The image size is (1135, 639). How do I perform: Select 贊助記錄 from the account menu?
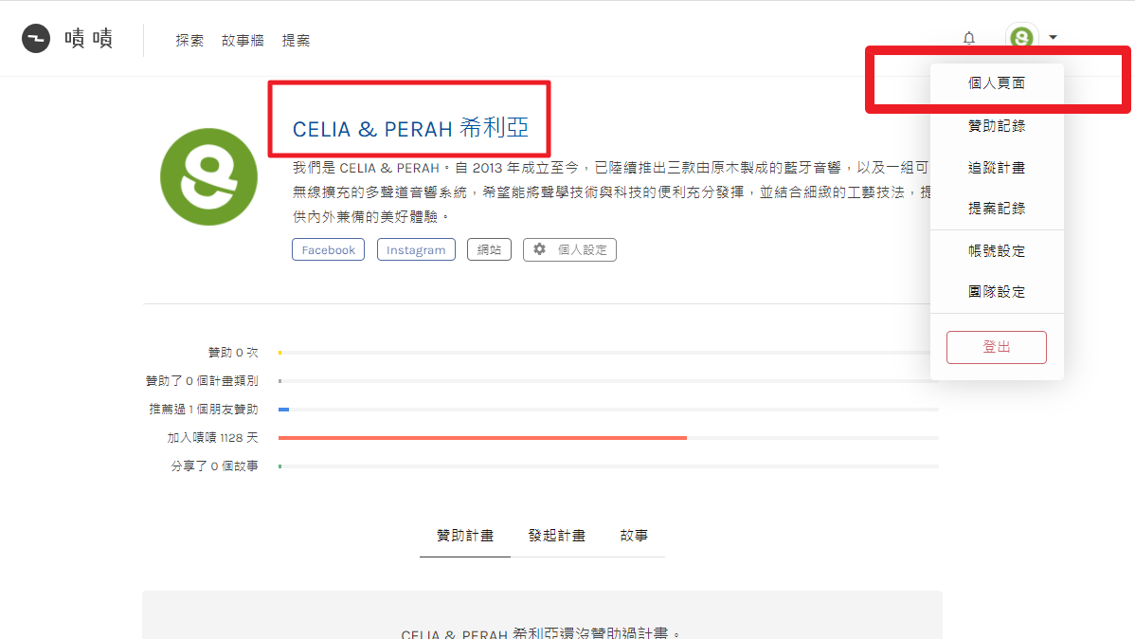click(x=997, y=126)
